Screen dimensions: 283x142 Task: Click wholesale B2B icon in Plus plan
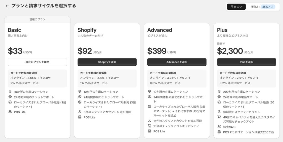click(219, 127)
